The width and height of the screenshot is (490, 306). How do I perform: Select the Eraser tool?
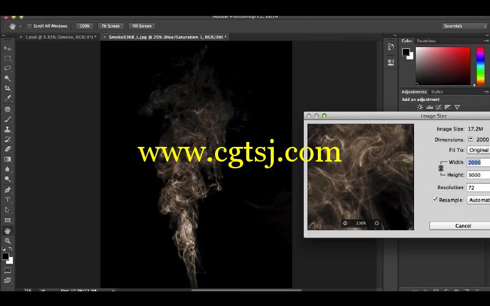tap(7, 149)
